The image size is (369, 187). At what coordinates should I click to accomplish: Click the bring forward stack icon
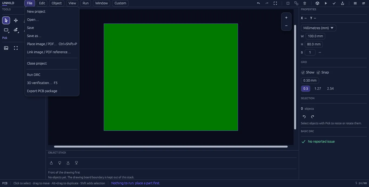click(x=51, y=163)
